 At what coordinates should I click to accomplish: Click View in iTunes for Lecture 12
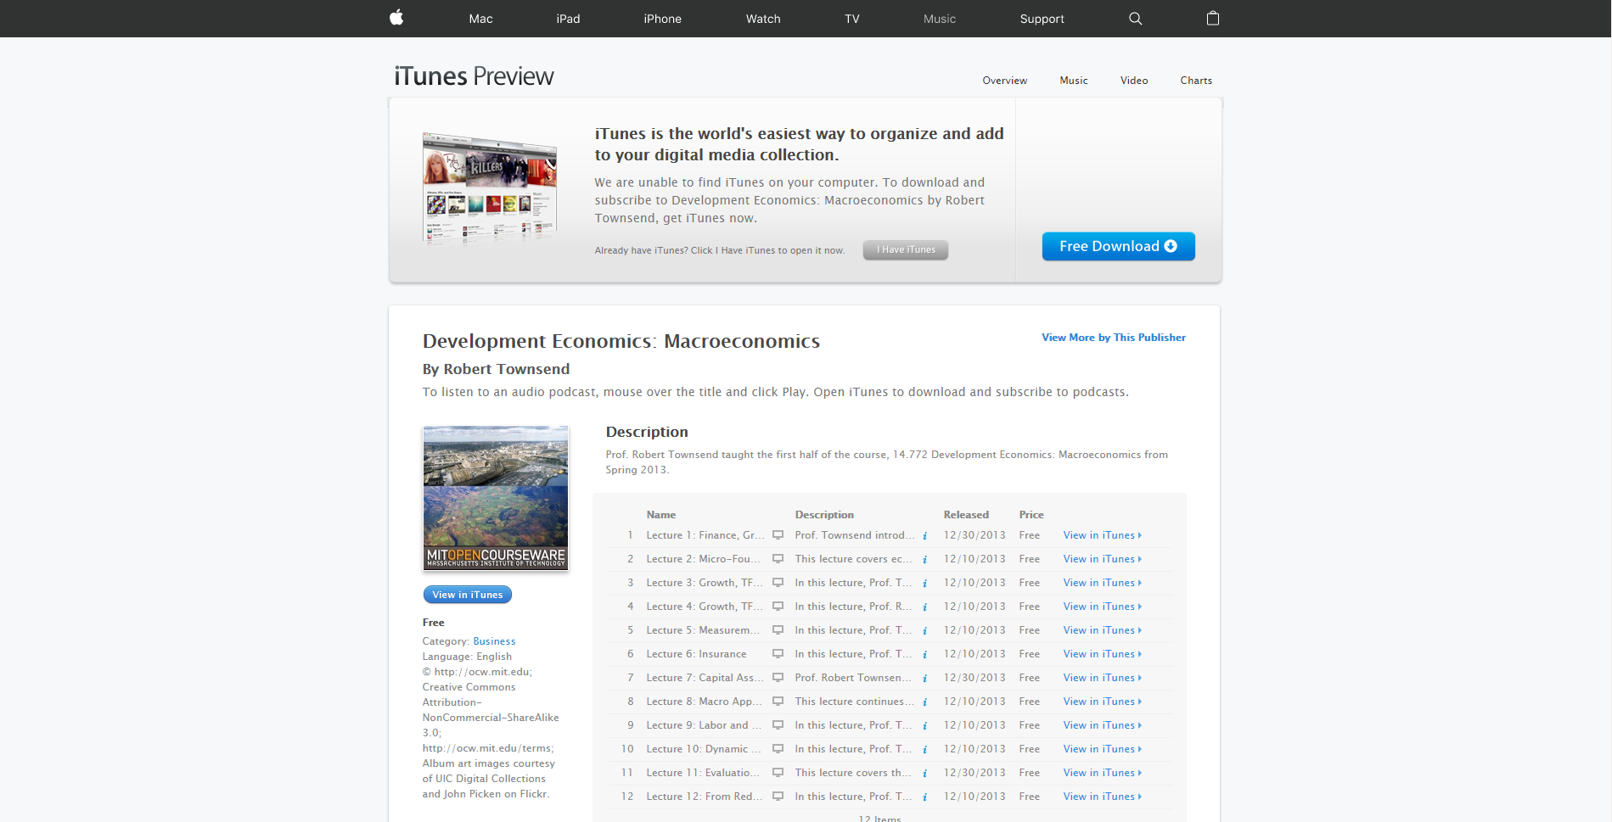pyautogui.click(x=1102, y=797)
